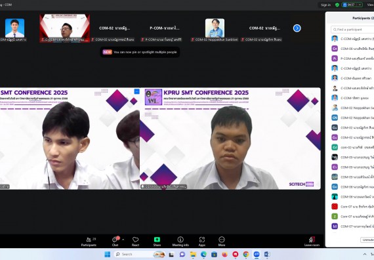Open the Participants panel button in the toolbar
The height and width of the screenshot is (260, 374).
tap(89, 242)
